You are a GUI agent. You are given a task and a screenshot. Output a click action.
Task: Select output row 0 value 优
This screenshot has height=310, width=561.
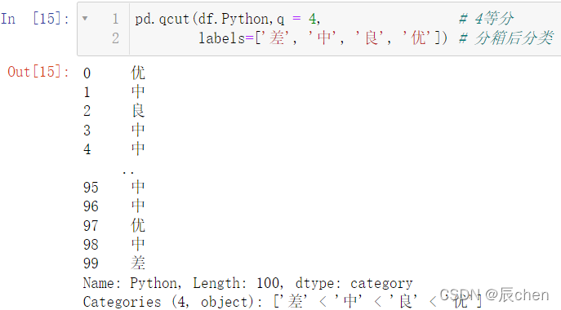pyautogui.click(x=138, y=73)
